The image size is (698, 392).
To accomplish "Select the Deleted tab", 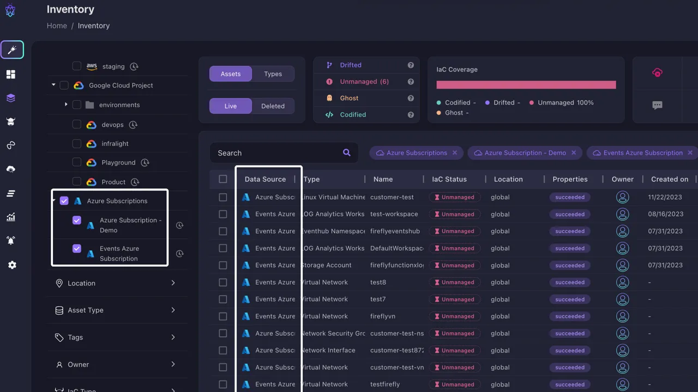I will point(273,106).
